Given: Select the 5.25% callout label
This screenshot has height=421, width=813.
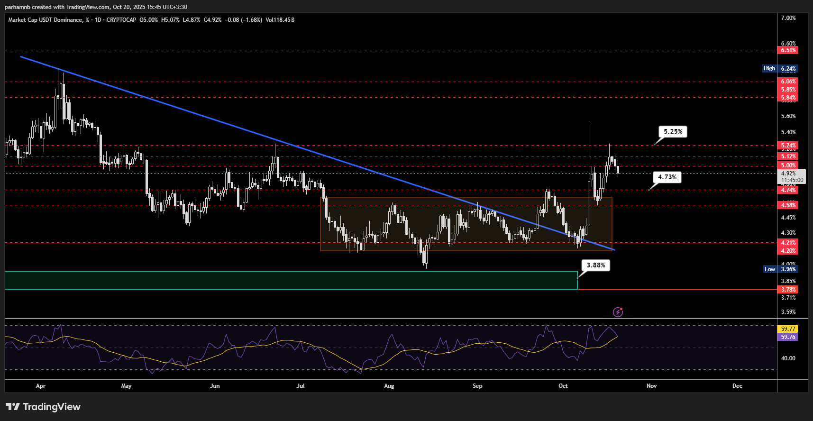Looking at the screenshot, I should [x=673, y=131].
